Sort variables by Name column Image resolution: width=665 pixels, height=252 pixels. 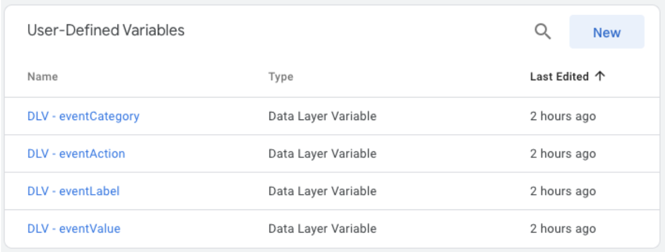(43, 76)
